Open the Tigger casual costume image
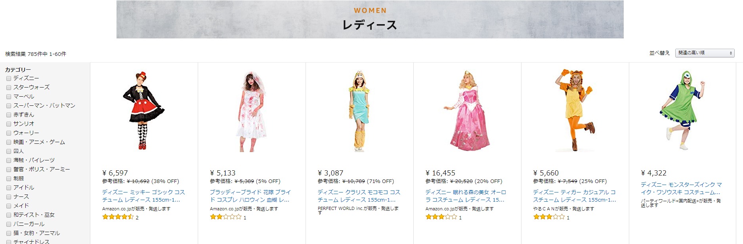743x244 pixels. 575,111
